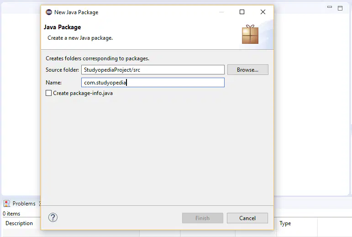This screenshot has height=237, width=352.
Task: Click the Create package-info.java label text
Action: 83,93
